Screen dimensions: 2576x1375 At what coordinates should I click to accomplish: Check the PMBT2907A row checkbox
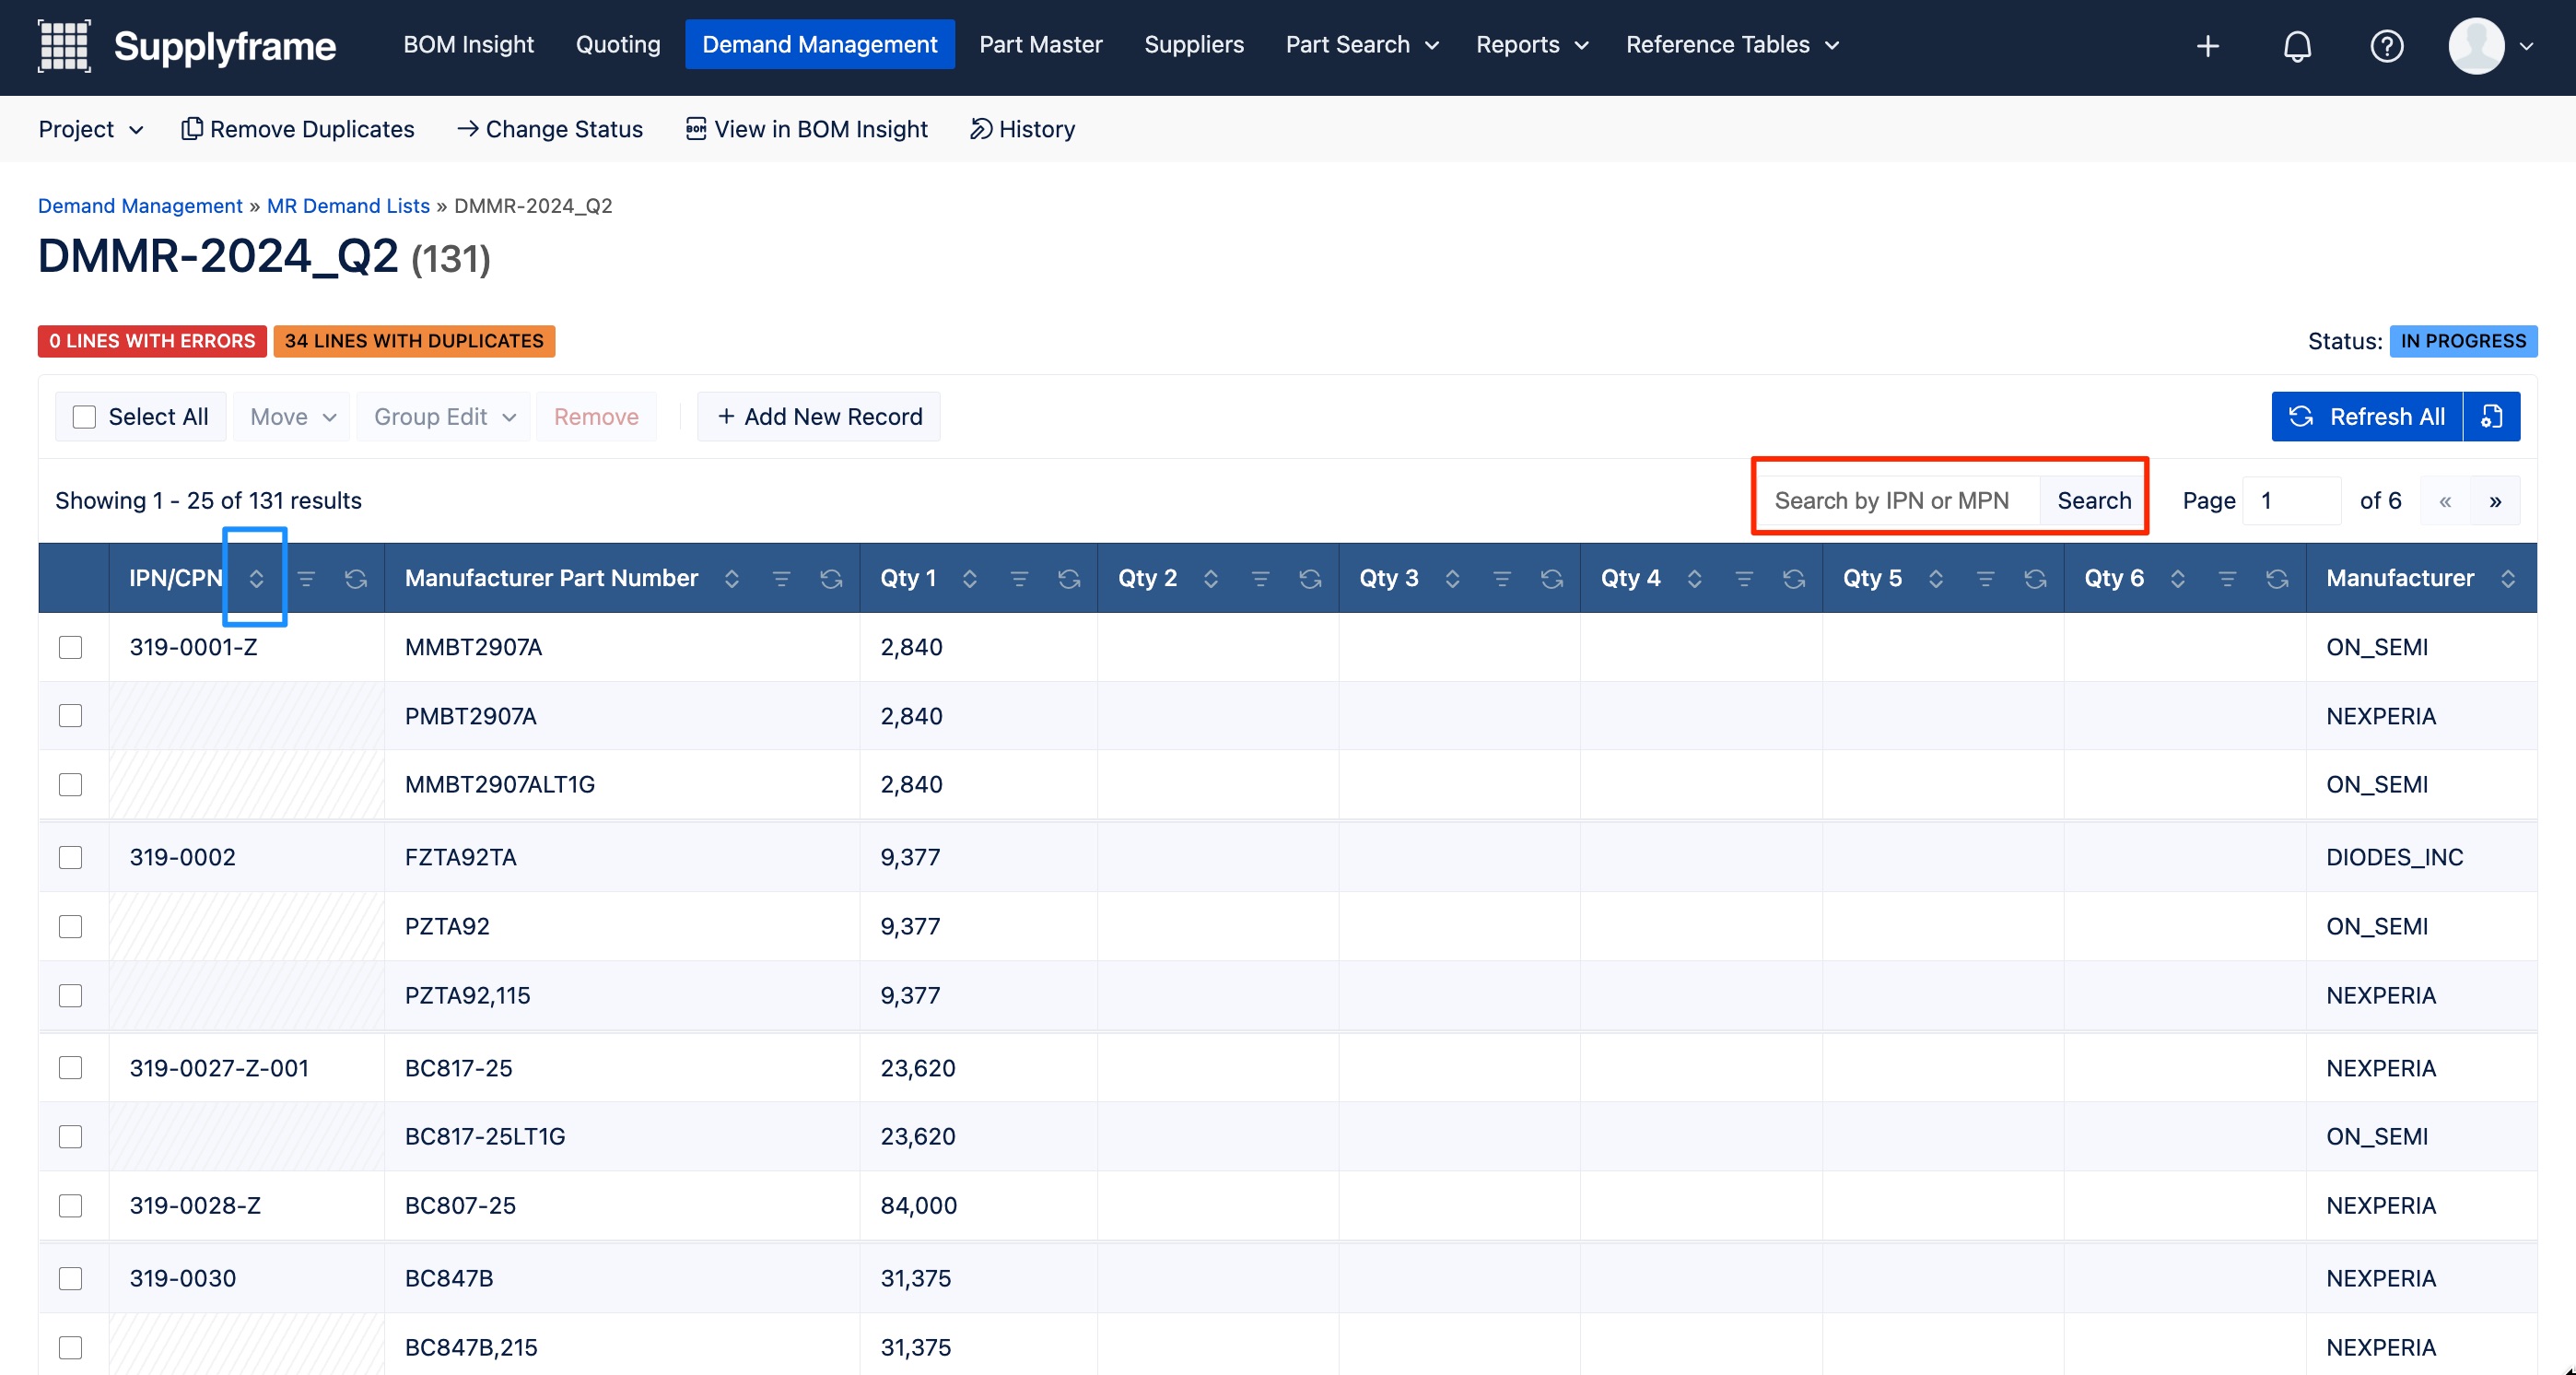click(x=70, y=716)
